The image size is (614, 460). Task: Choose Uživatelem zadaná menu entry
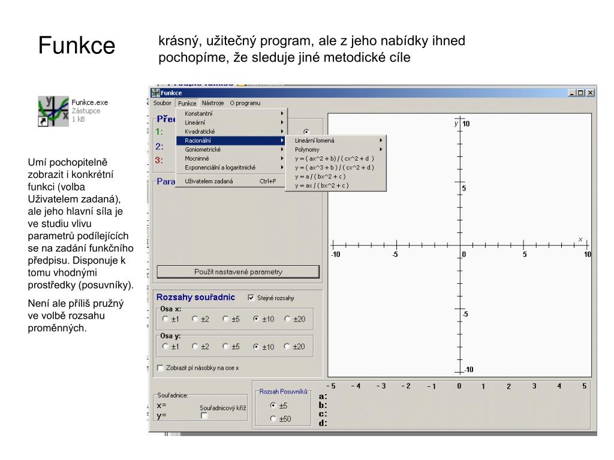(x=231, y=181)
